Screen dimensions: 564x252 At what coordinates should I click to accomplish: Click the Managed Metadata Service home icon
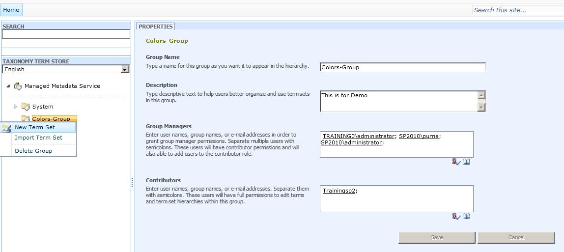pyautogui.click(x=18, y=86)
